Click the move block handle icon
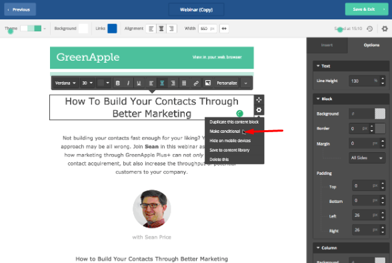Screen dimensions: 392x263 point(259,100)
